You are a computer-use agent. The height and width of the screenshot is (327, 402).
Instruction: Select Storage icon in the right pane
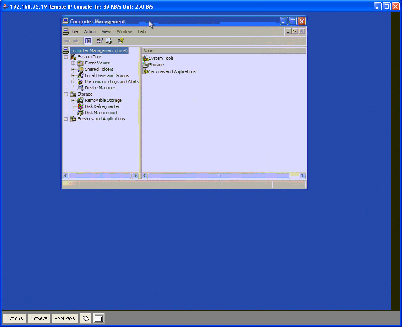146,65
